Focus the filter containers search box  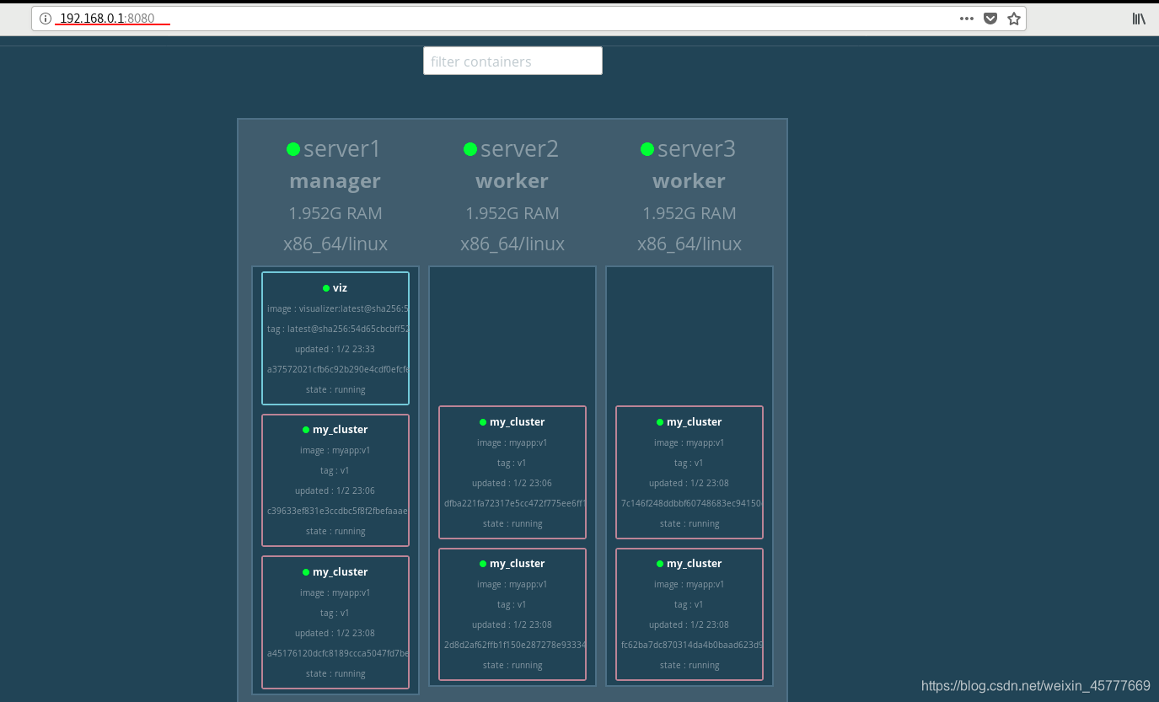[x=512, y=61]
